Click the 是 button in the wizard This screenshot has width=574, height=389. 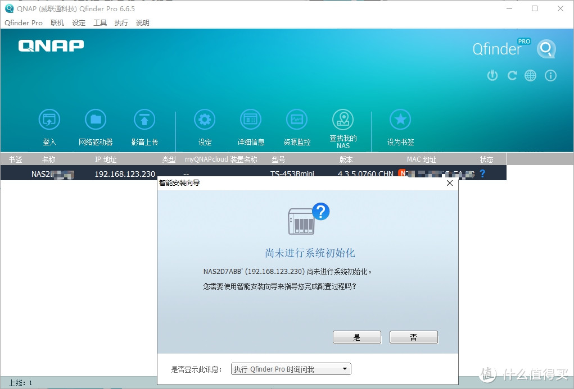coord(357,337)
